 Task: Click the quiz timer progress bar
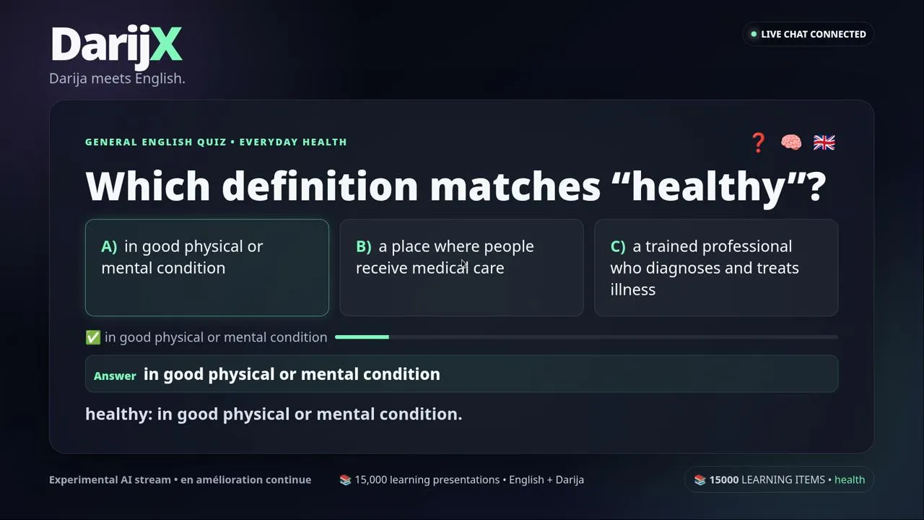pos(586,337)
